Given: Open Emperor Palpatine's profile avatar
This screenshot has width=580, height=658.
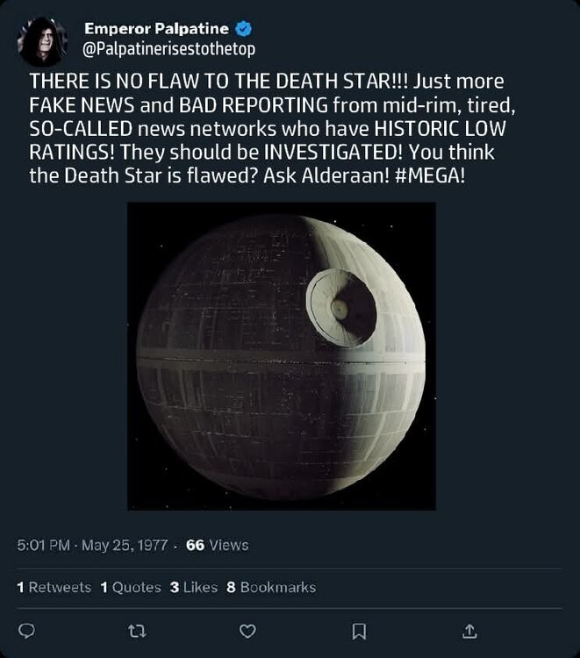Looking at the screenshot, I should click(41, 40).
